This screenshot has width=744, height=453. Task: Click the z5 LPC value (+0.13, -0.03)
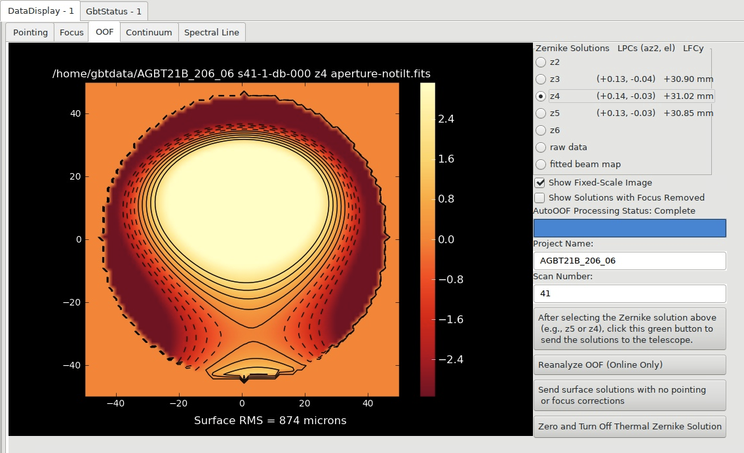pos(626,113)
